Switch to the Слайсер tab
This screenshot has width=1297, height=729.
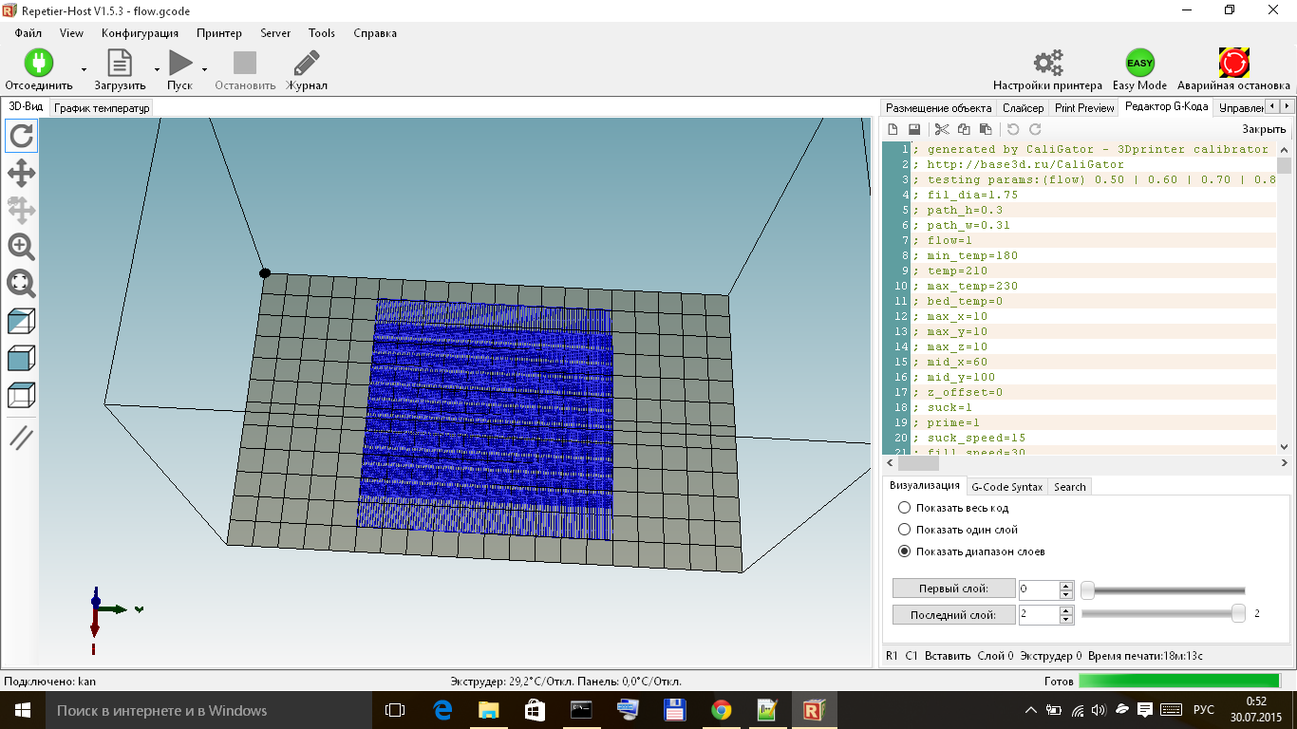coord(1023,108)
